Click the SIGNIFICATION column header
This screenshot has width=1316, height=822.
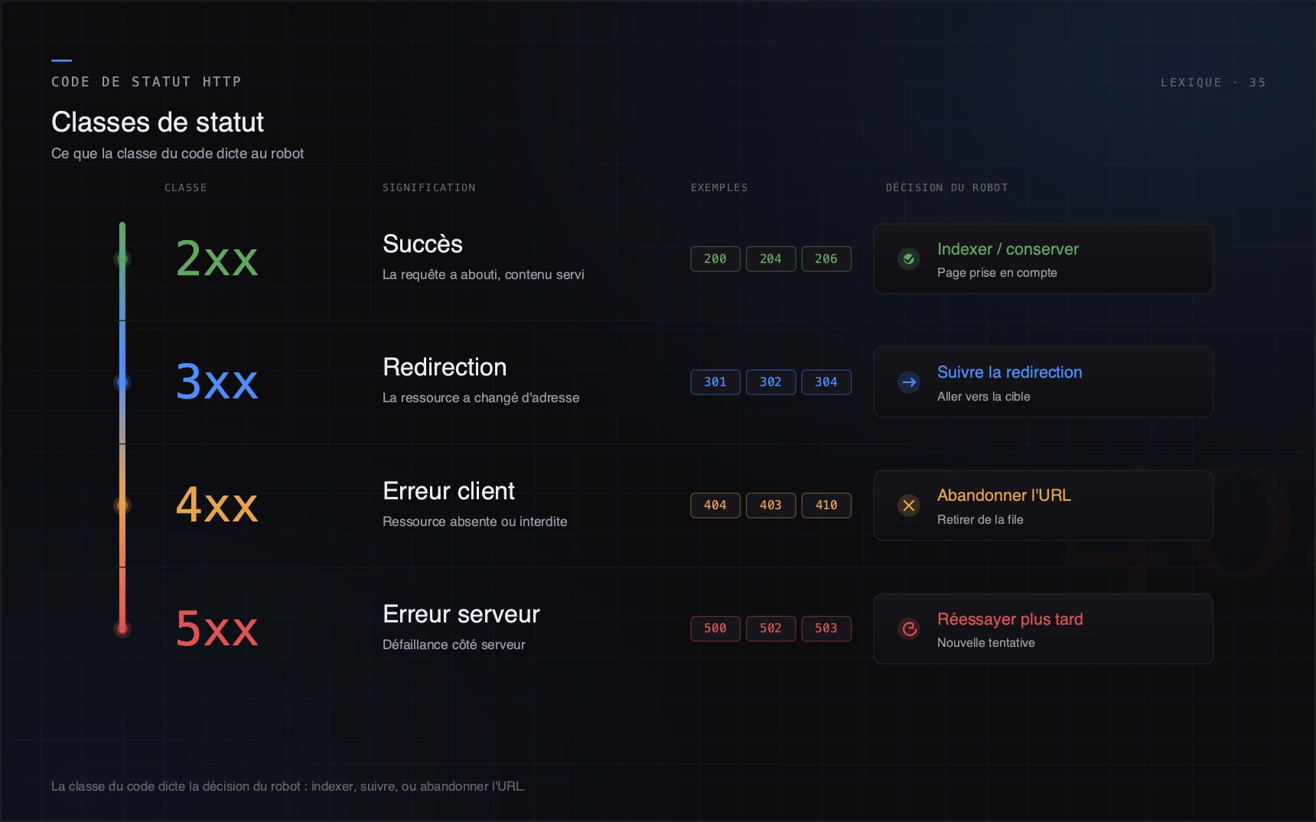(x=429, y=187)
